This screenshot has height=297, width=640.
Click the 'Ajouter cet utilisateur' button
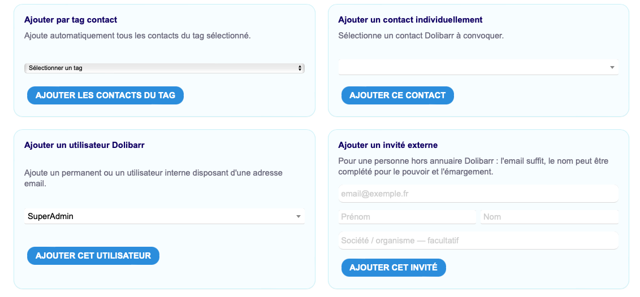(93, 256)
